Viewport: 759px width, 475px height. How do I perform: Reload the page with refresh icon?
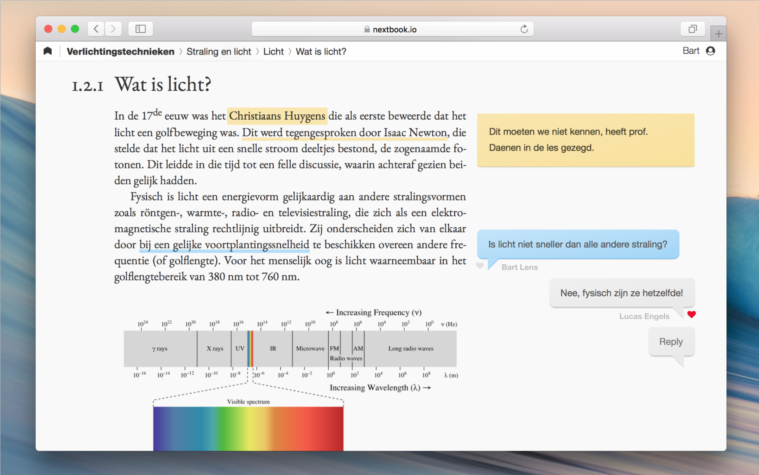point(524,29)
